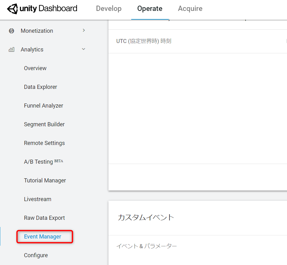Select the Operate tab
Screen dimensions: 287x265
pos(150,9)
